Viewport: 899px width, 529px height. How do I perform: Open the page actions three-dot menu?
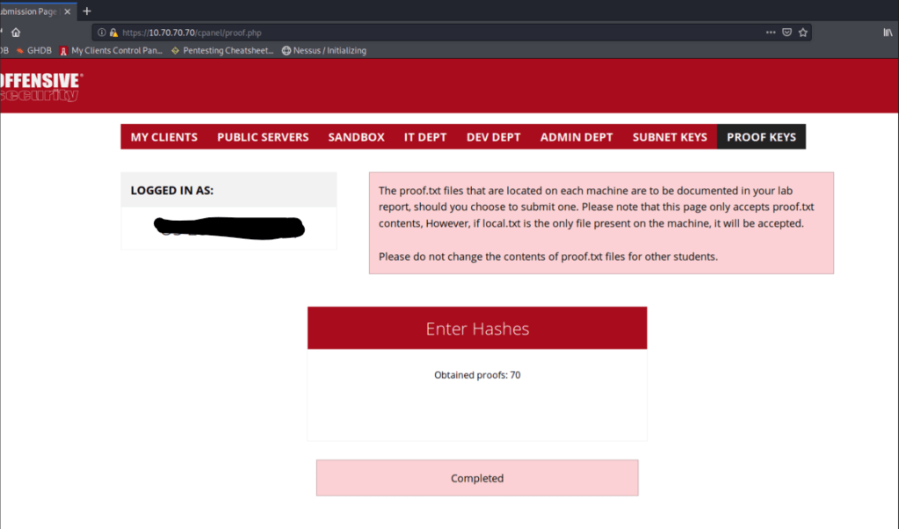[771, 33]
